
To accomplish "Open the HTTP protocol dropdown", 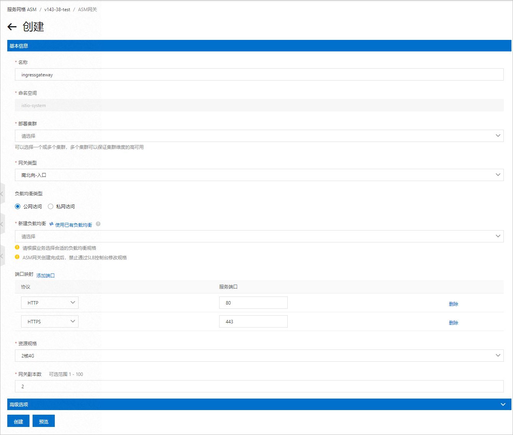I will pyautogui.click(x=50, y=303).
